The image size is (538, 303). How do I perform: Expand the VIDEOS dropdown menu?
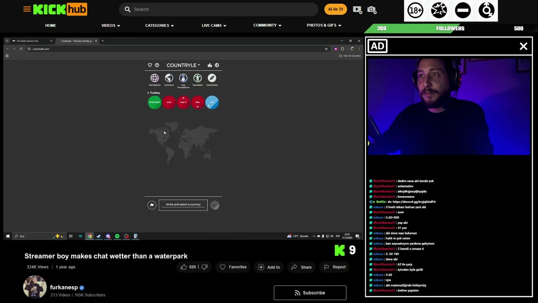coord(111,25)
